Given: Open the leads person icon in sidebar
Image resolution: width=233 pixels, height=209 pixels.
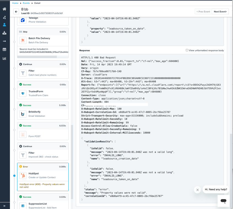Looking at the screenshot, I should click(4, 25).
